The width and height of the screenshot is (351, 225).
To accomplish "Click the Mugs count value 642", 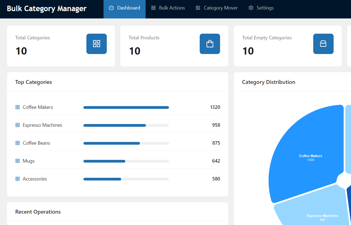I will (216, 161).
